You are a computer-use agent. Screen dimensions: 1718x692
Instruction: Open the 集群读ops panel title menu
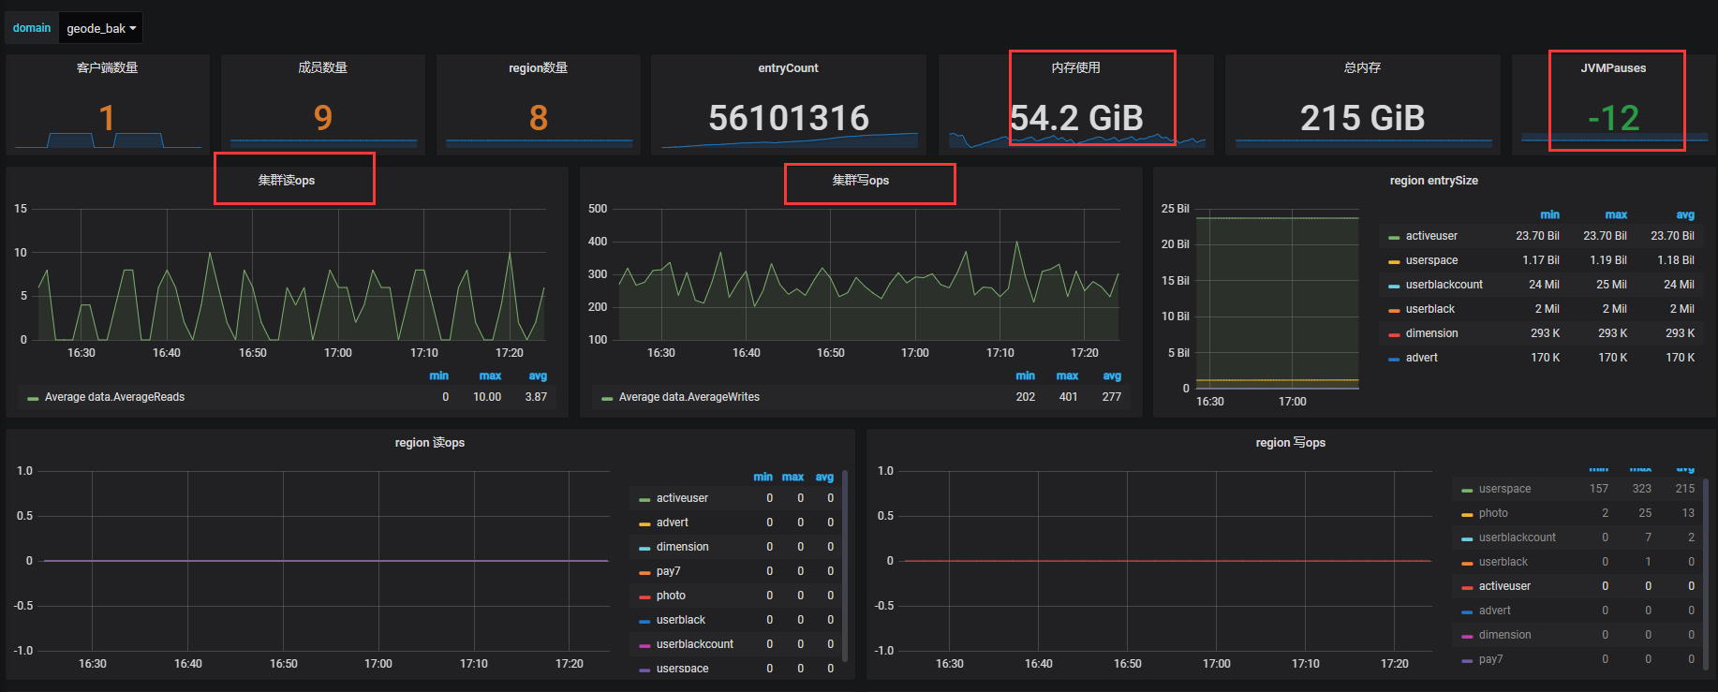coord(287,180)
